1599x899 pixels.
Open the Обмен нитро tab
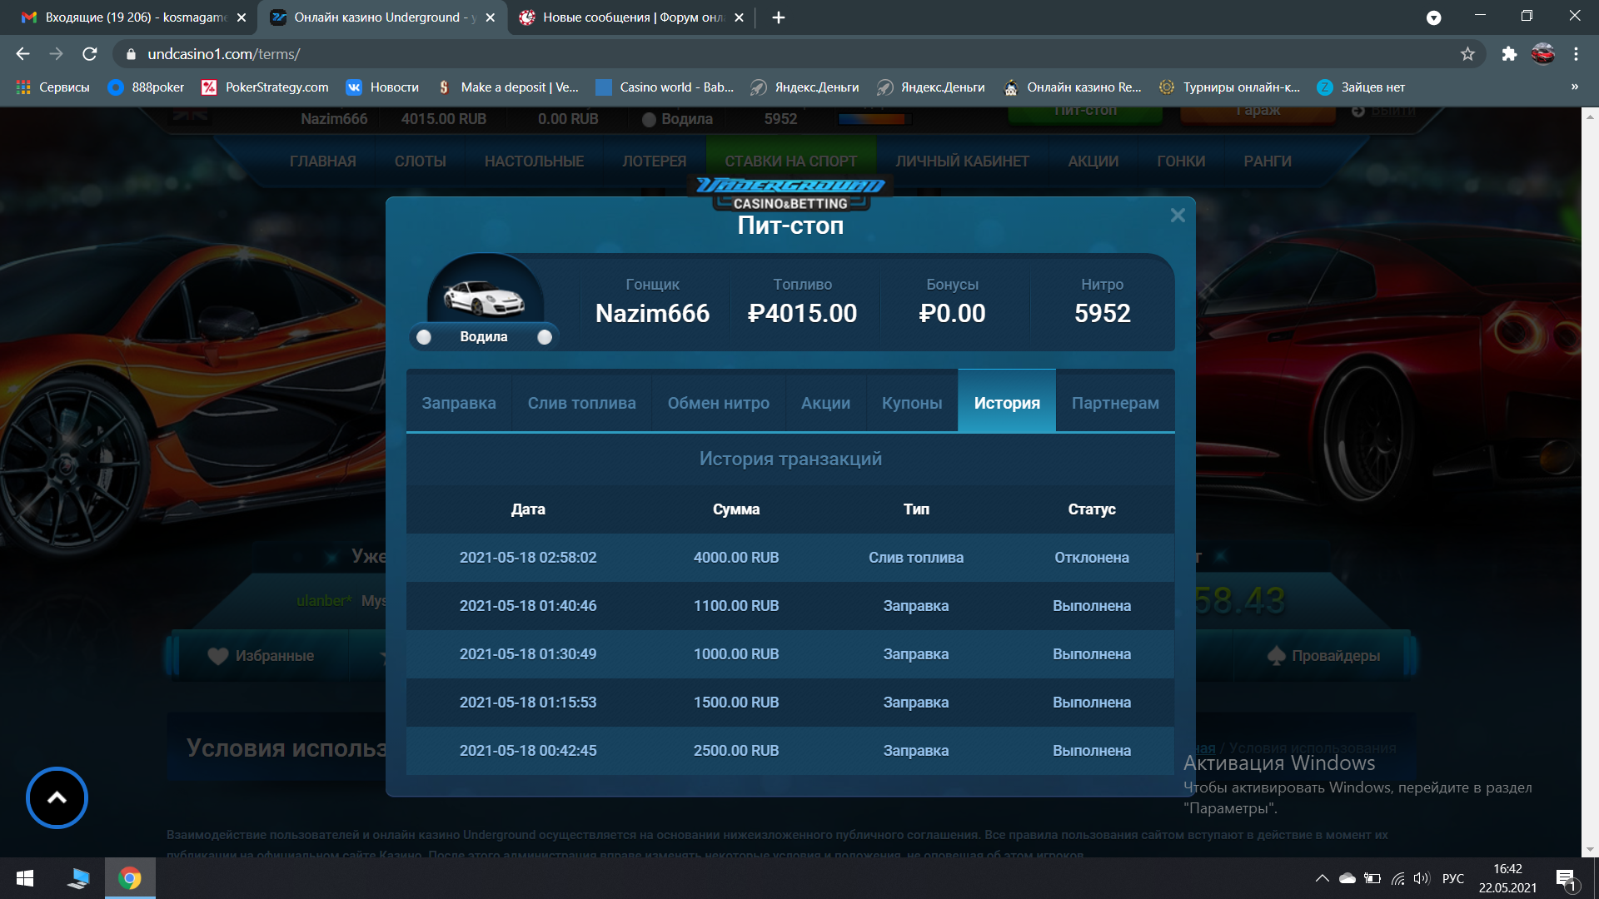(x=719, y=403)
